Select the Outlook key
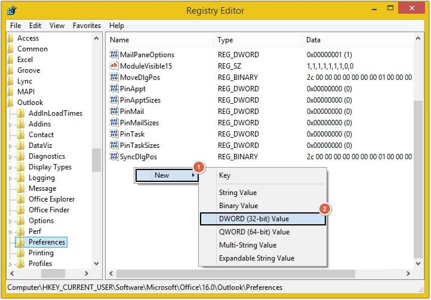Image resolution: width=431 pixels, height=300 pixels. pos(30,103)
